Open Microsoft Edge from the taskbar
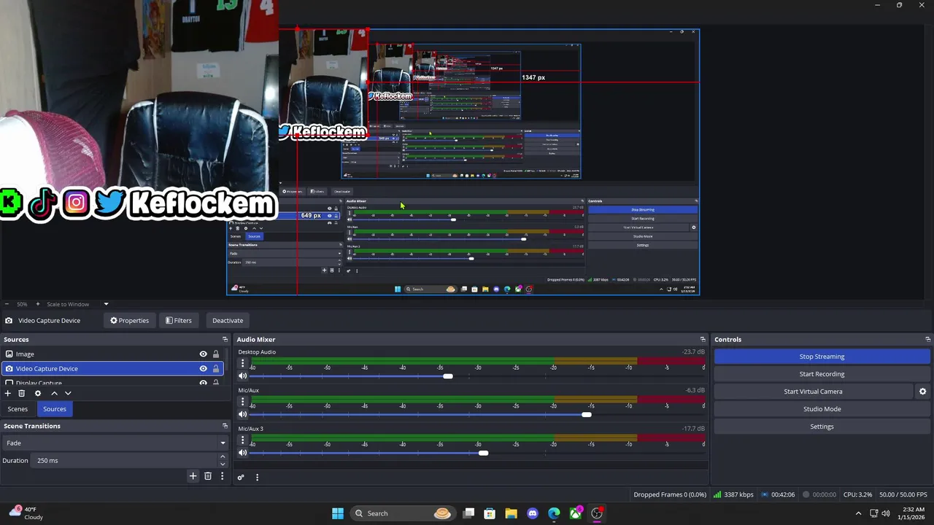 pos(554,513)
